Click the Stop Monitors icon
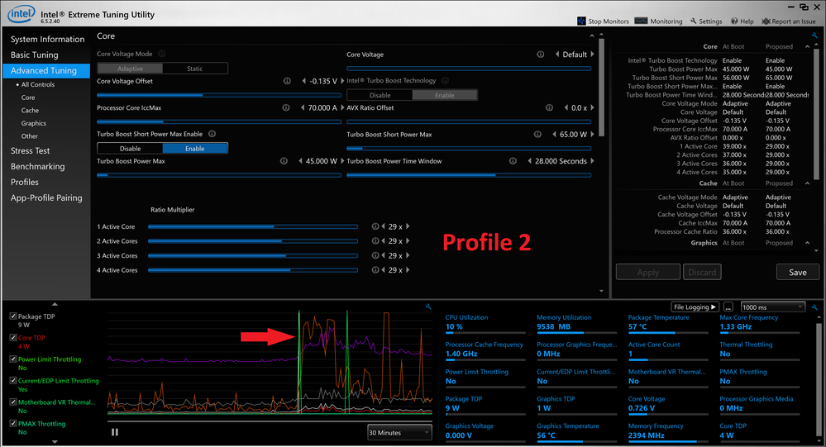826x447 pixels. 581,21
